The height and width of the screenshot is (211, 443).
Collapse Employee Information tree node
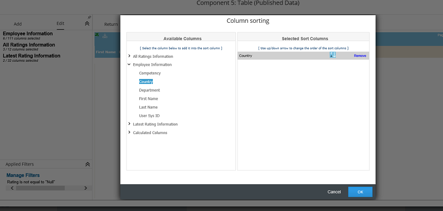click(x=130, y=64)
